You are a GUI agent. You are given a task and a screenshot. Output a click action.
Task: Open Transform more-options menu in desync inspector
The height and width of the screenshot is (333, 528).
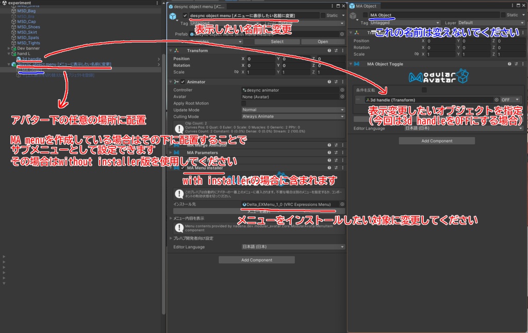coord(343,50)
